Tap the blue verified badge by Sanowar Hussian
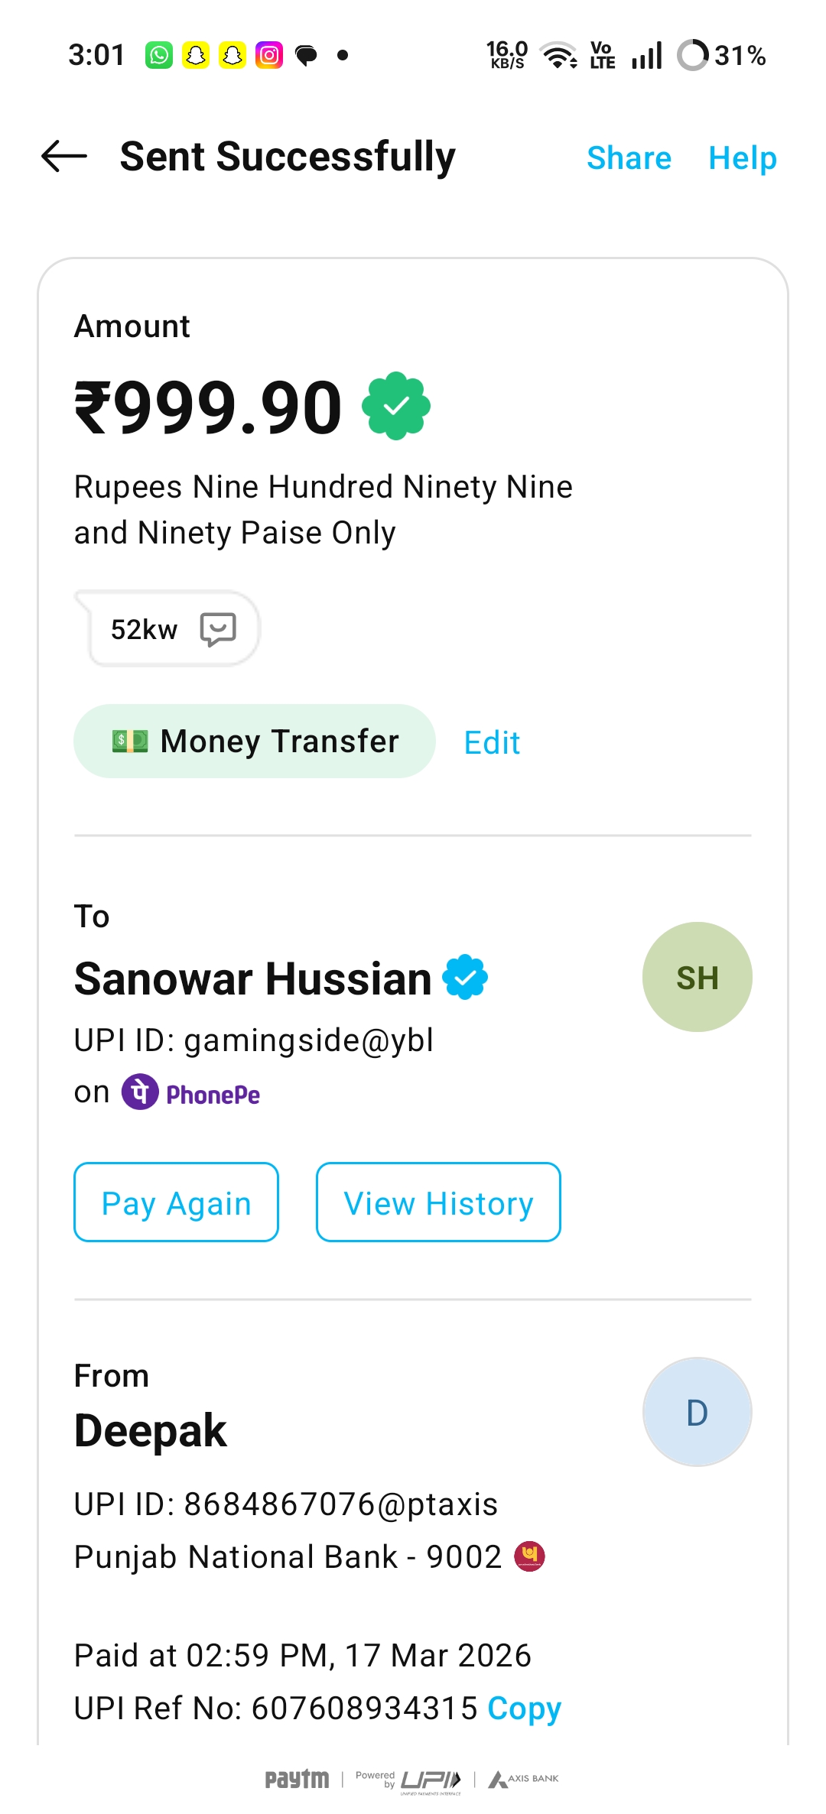The width and height of the screenshot is (826, 1814). (x=465, y=978)
